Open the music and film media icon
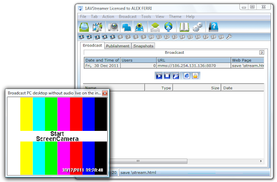Screen dimensions: 277x182 97,27
